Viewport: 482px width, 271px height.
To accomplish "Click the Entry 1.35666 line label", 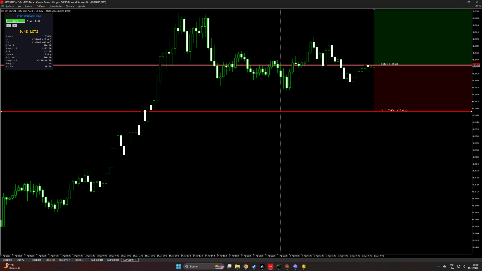I will tap(390, 64).
